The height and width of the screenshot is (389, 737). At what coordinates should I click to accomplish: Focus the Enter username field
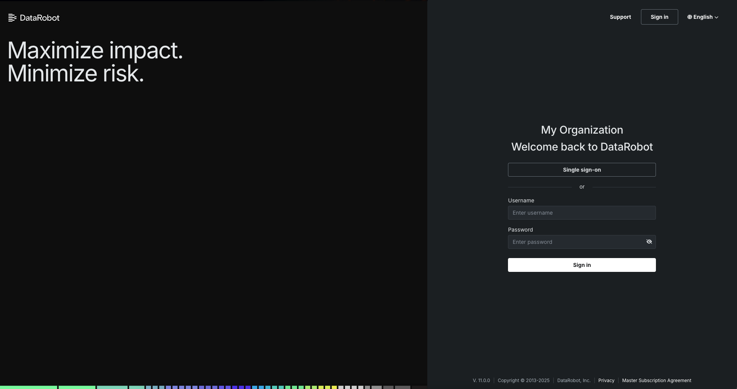582,213
